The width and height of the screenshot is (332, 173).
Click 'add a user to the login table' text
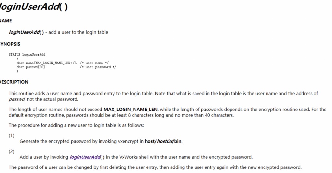78,32
